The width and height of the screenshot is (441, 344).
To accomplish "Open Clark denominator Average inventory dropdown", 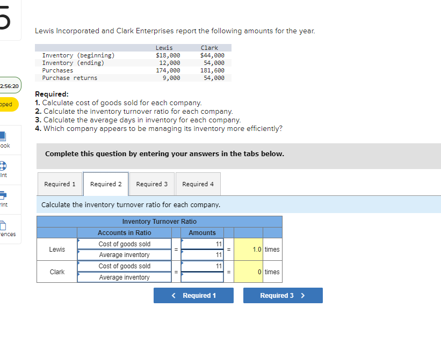I will pos(124,277).
